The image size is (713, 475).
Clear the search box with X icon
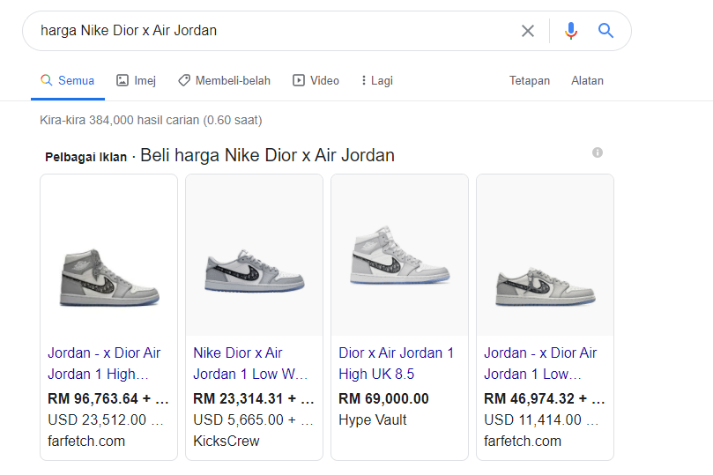527,31
